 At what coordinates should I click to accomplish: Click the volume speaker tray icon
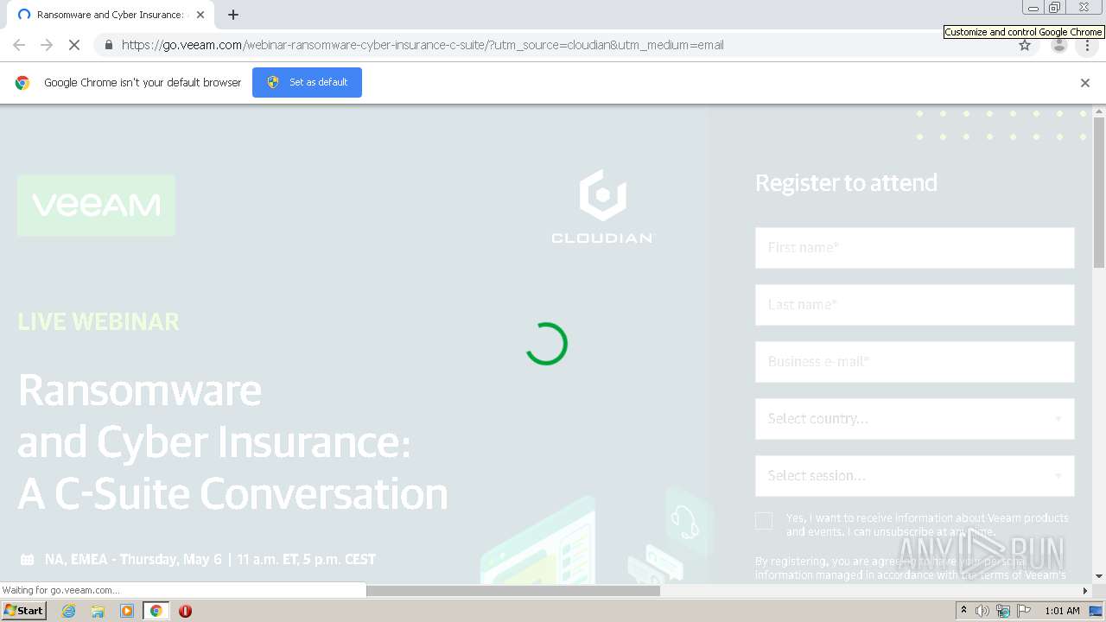pyautogui.click(x=982, y=611)
